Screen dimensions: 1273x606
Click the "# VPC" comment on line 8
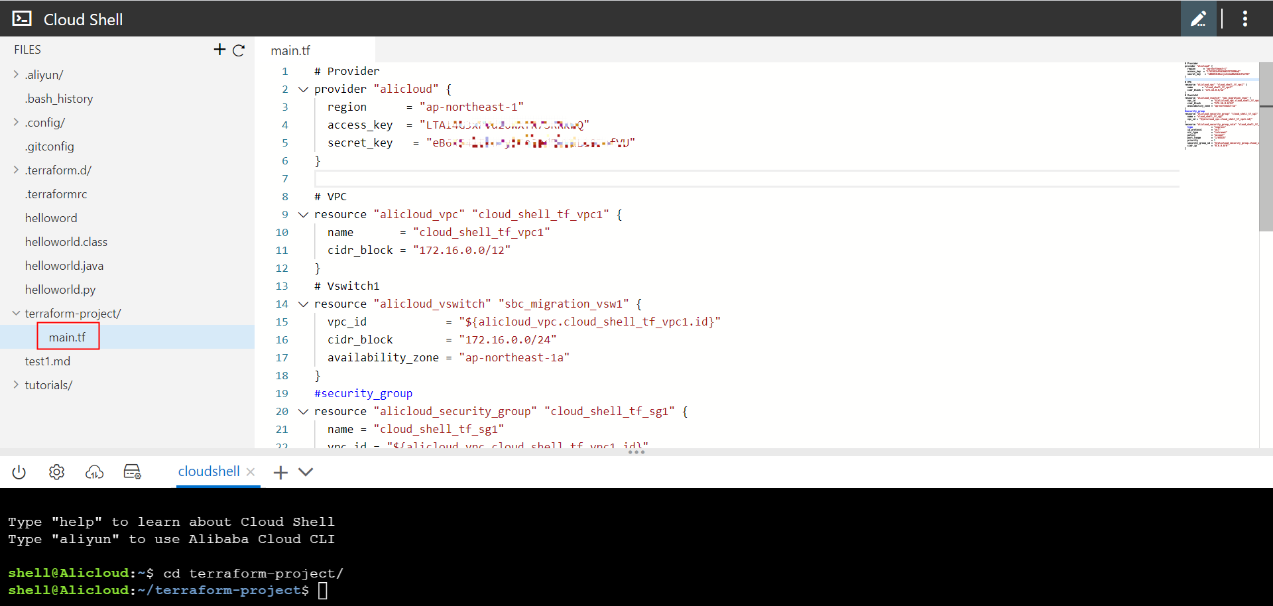tap(330, 197)
